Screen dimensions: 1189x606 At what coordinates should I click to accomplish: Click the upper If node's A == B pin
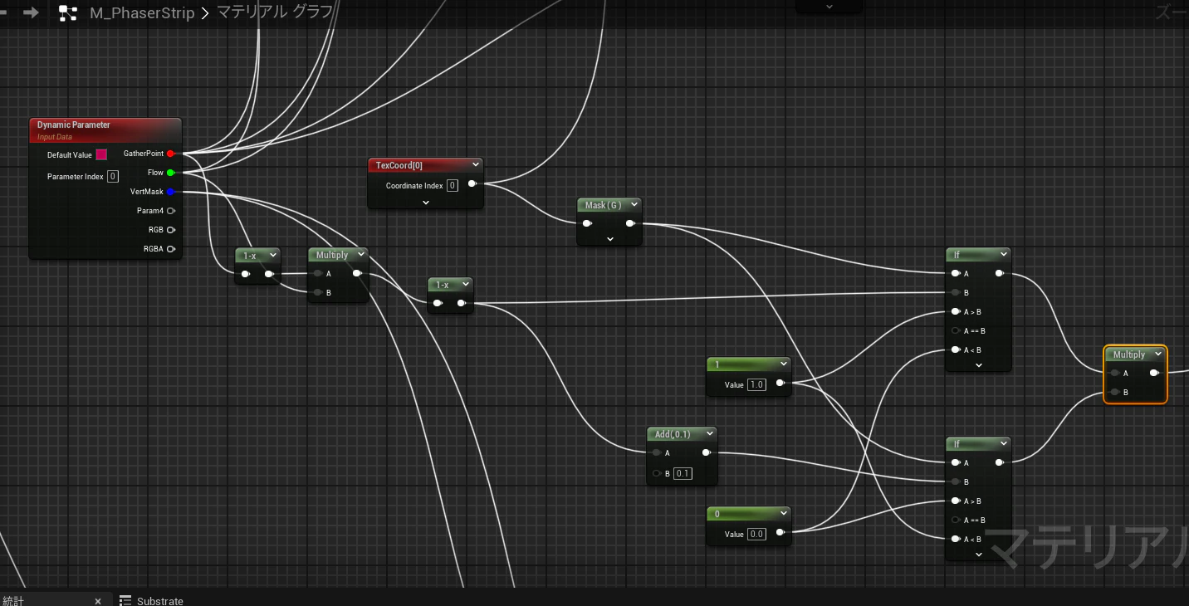tap(956, 330)
